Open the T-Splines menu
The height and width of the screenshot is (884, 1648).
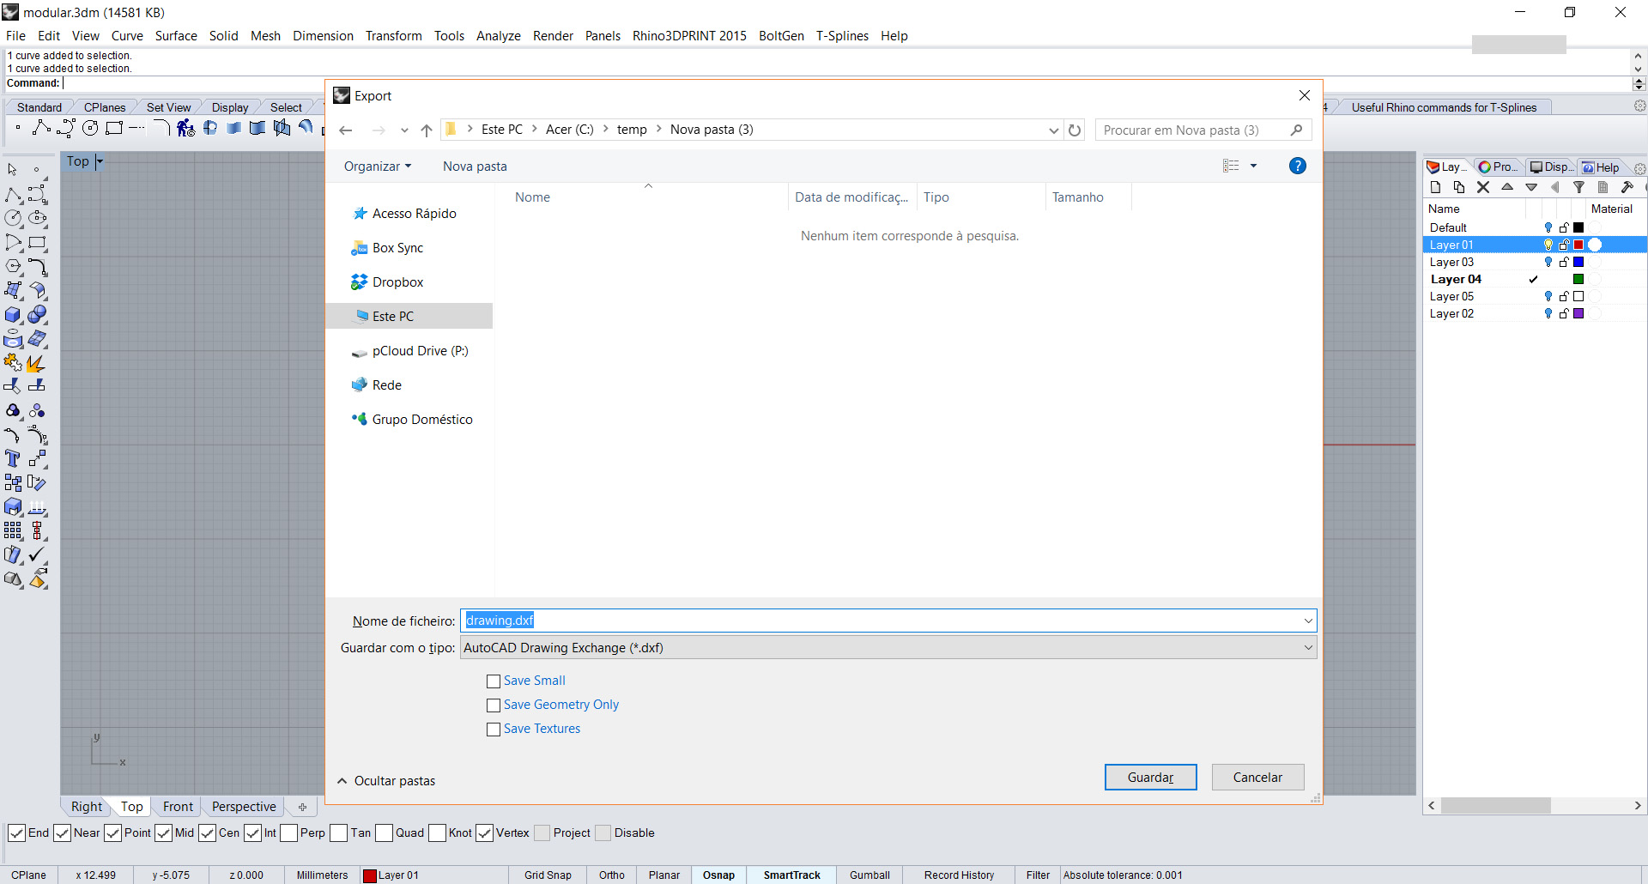(x=842, y=36)
